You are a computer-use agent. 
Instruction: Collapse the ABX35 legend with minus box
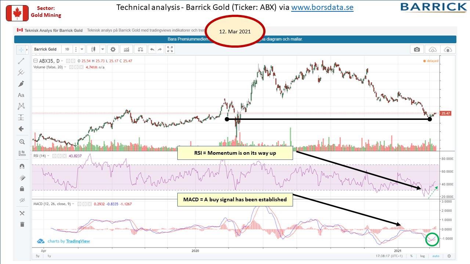pos(35,61)
